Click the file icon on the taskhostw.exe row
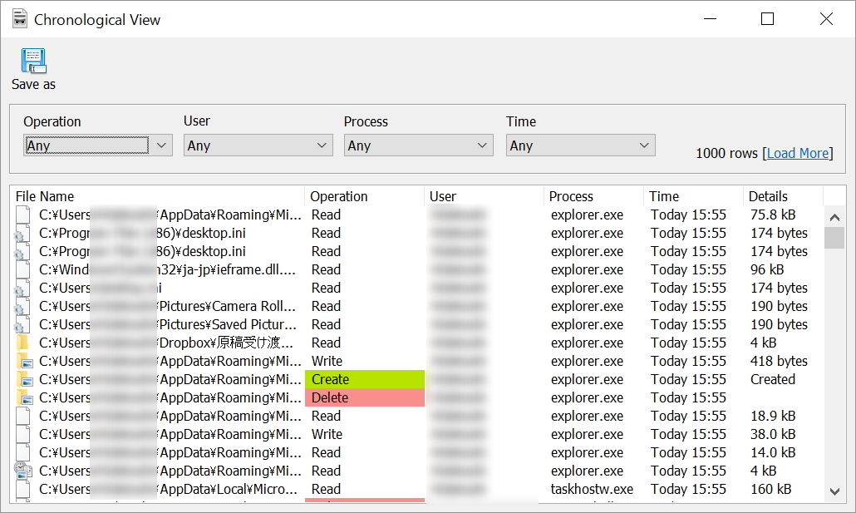This screenshot has height=513, width=856. [x=22, y=489]
